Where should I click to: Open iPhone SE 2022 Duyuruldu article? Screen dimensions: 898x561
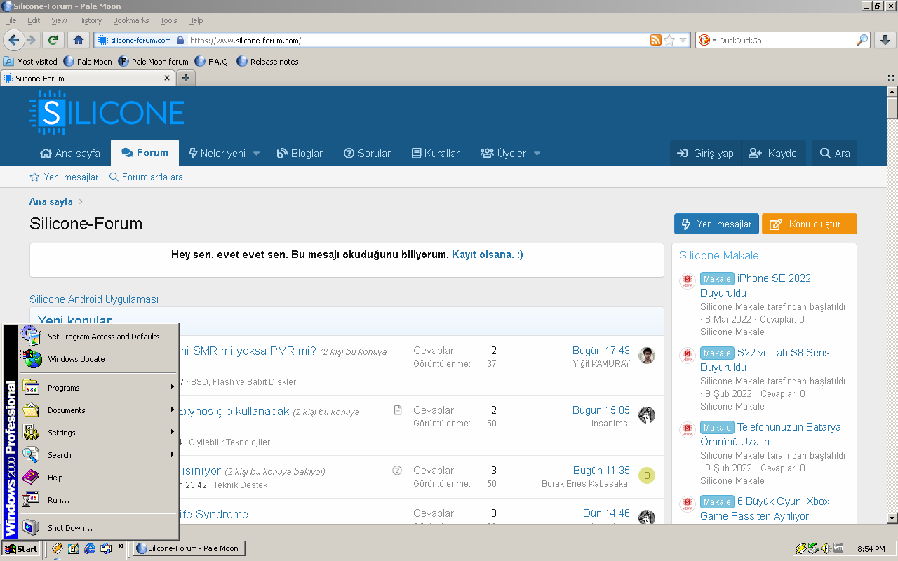(756, 285)
